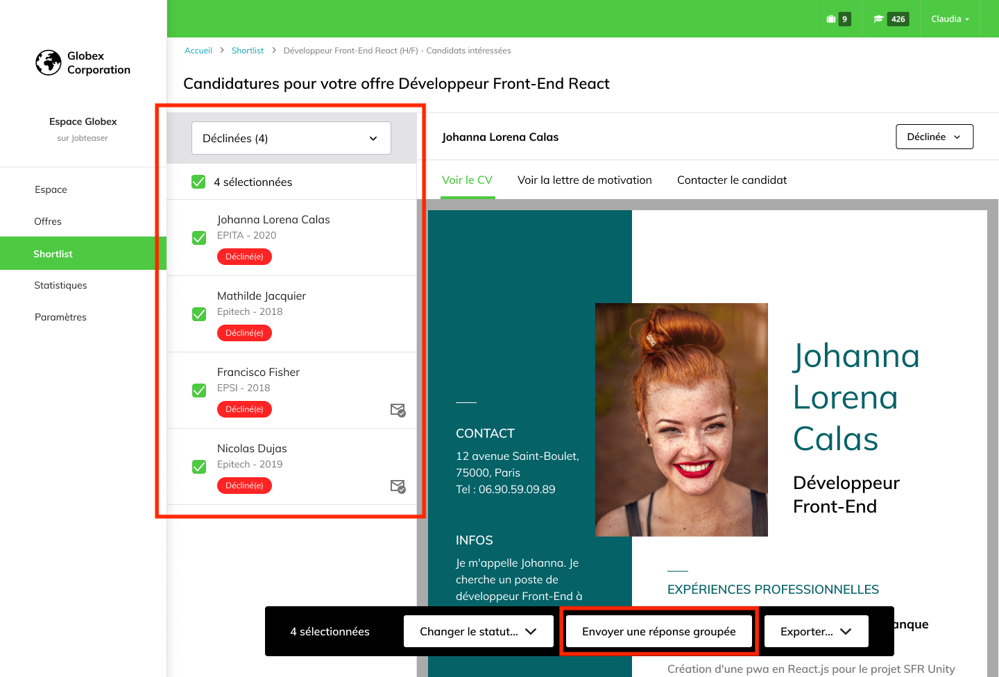This screenshot has width=999, height=677.
Task: Click Envoyer une réponse groupée button
Action: pos(658,631)
